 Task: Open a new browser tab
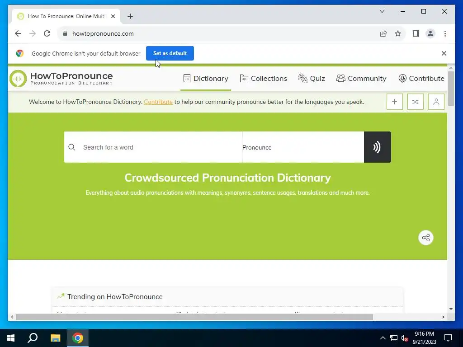coord(130,16)
